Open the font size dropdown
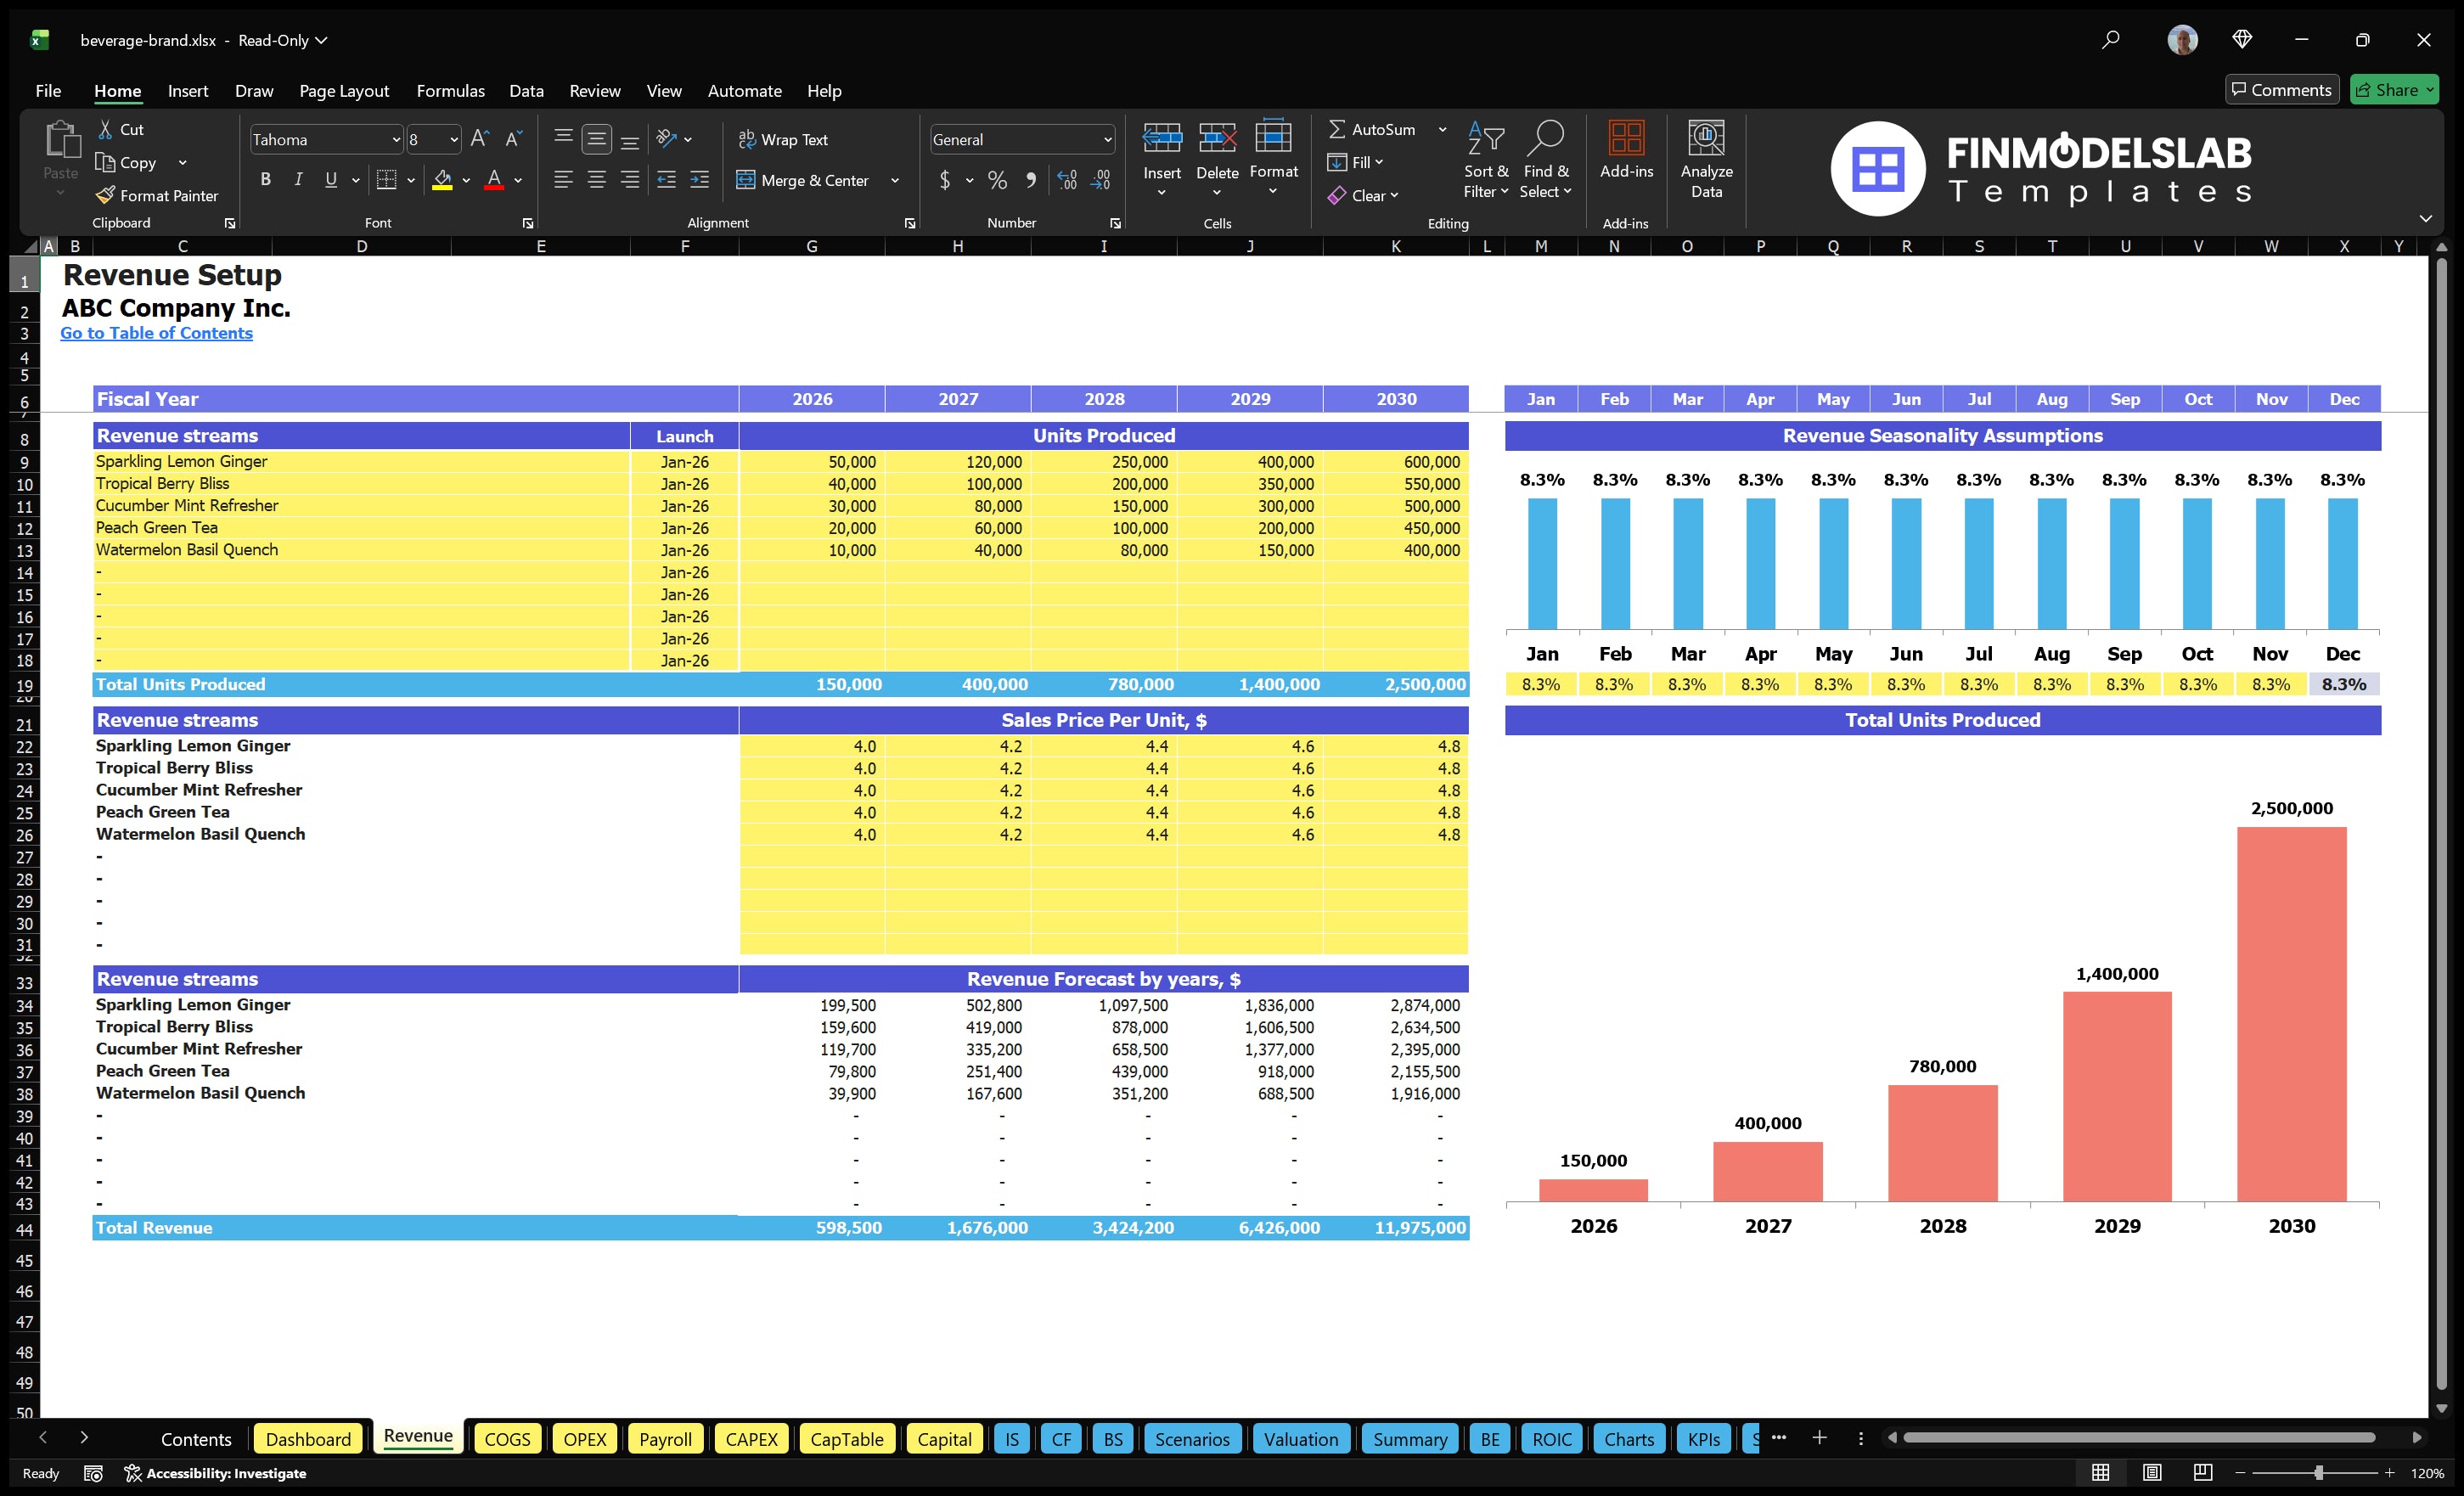Screen dimensions: 2464x1496 [454, 139]
